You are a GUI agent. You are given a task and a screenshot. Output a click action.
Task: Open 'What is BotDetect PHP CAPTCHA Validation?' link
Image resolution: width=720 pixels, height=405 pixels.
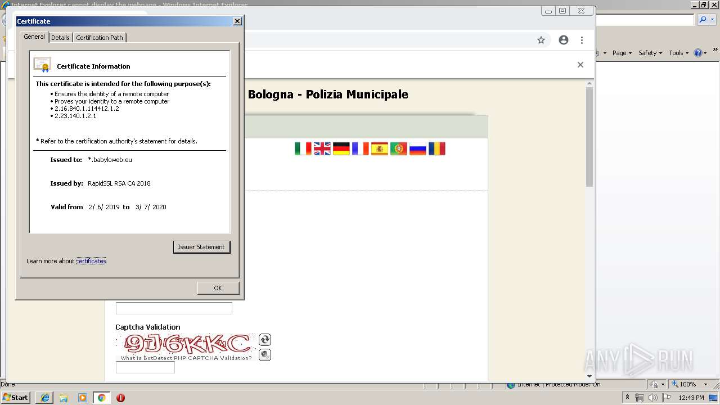click(186, 358)
